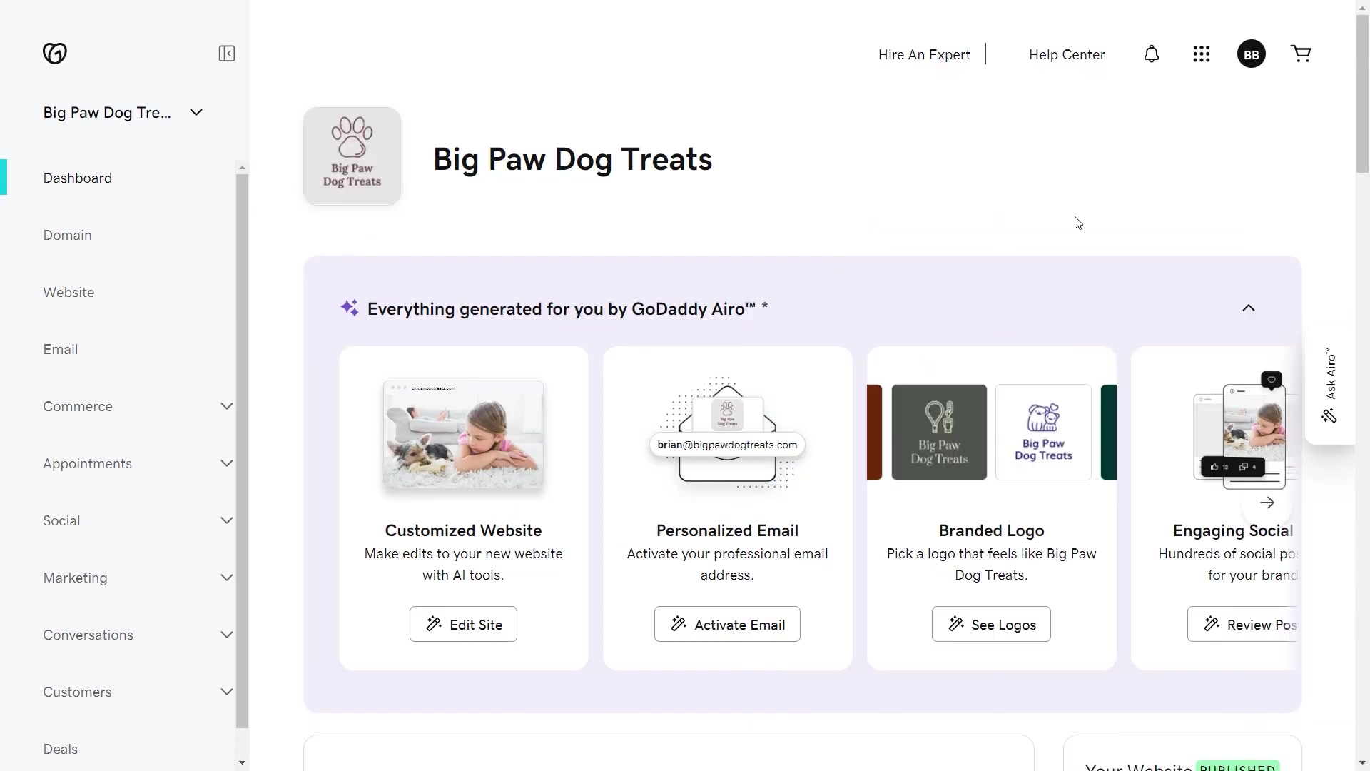Collapse the GoDaddy Airo section

click(1249, 308)
